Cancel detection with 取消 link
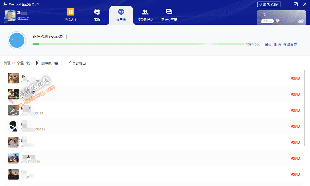The height and width of the screenshot is (186, 310). pyautogui.click(x=277, y=44)
